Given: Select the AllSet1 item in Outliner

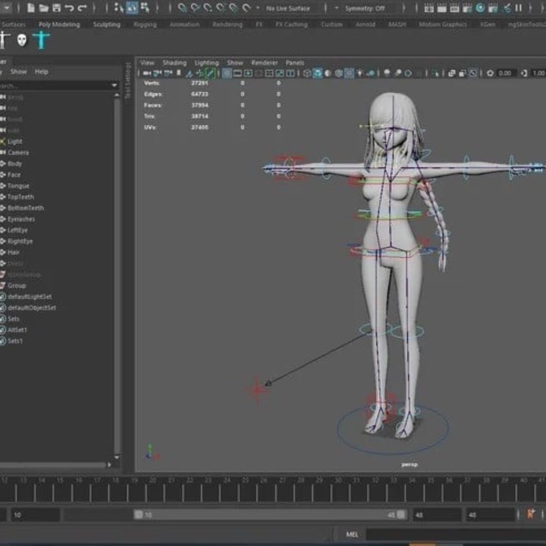Looking at the screenshot, I should pyautogui.click(x=17, y=330).
